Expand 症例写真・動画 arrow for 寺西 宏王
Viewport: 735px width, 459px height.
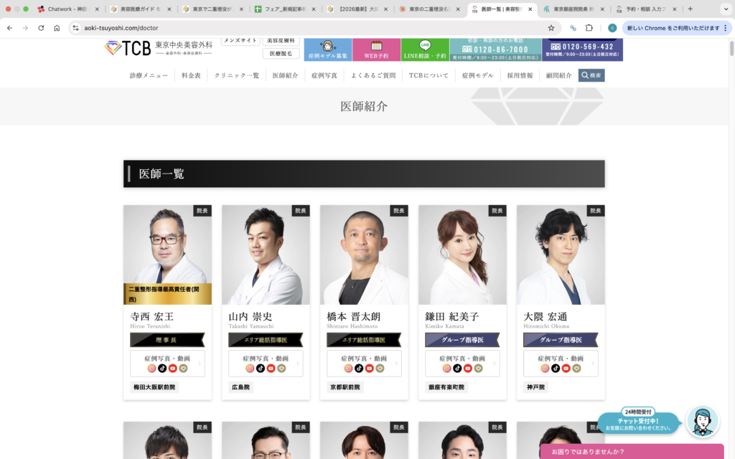tap(200, 364)
